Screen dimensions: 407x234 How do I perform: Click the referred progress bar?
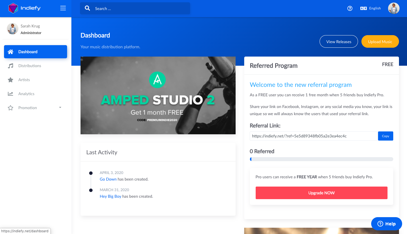click(x=322, y=159)
